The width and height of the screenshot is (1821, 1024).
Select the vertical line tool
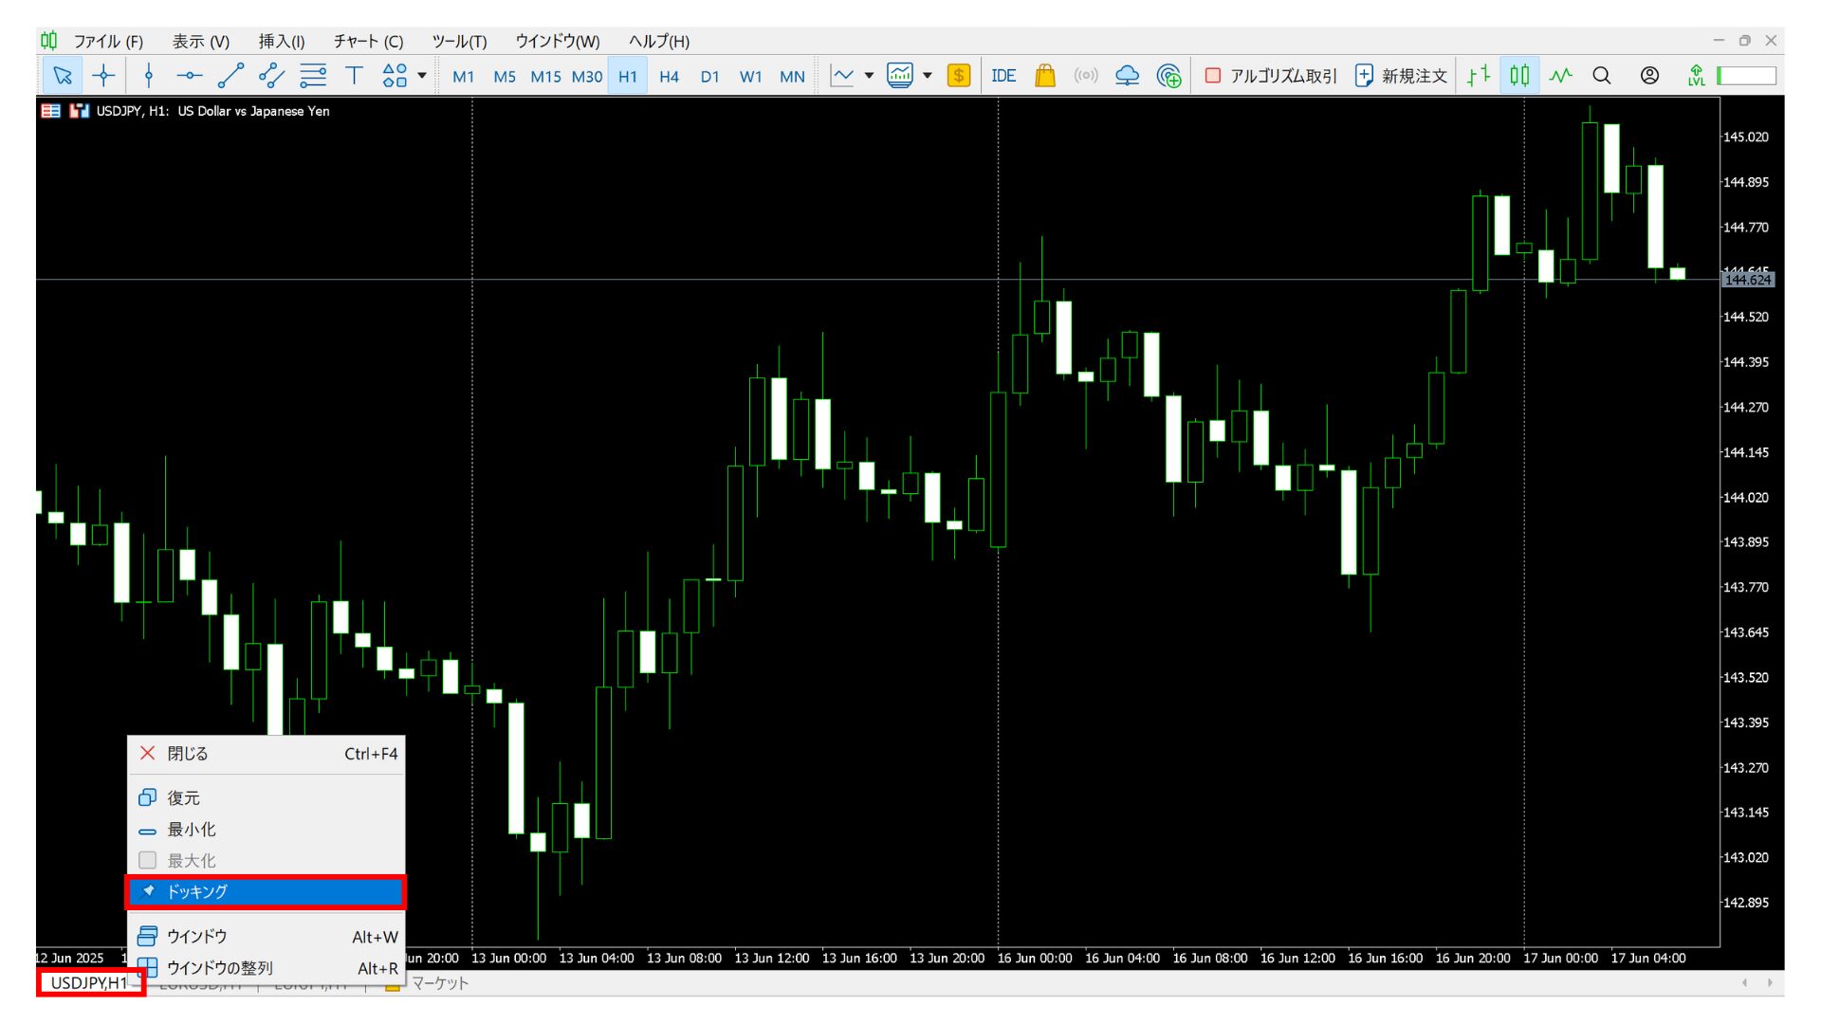(x=148, y=76)
